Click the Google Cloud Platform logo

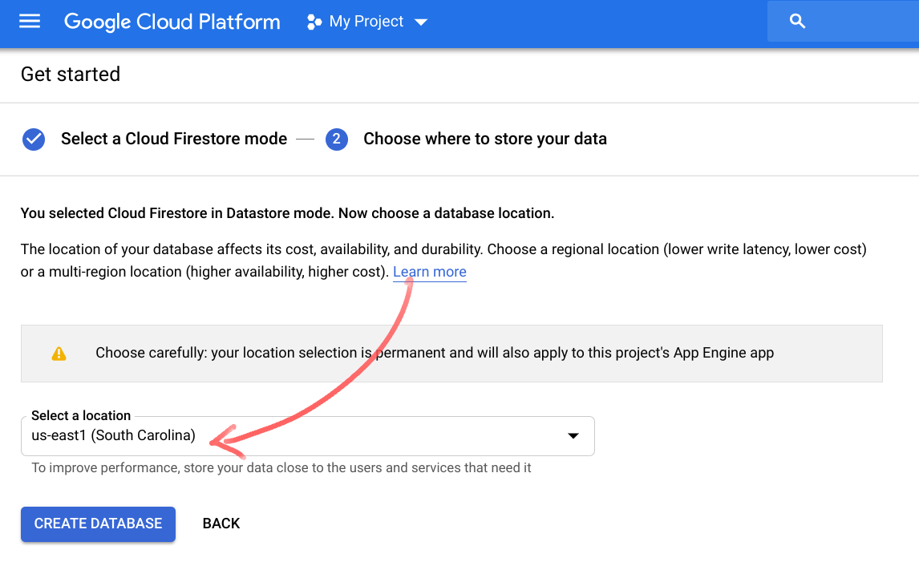pos(172,22)
